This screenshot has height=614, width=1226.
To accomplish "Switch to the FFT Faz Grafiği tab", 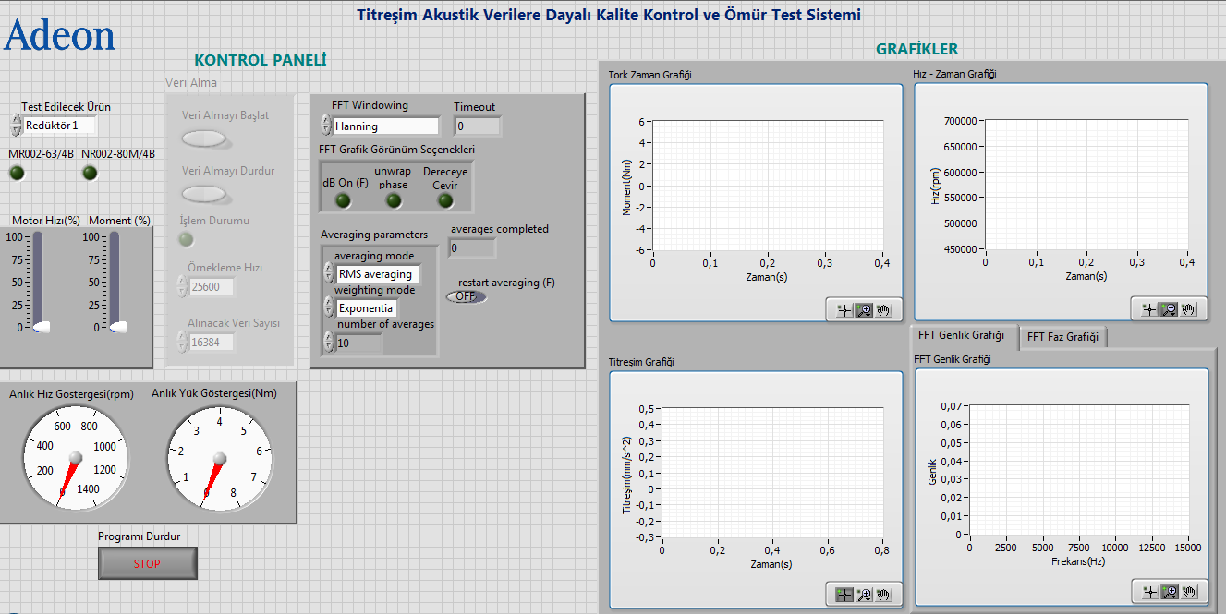I will 1062,337.
